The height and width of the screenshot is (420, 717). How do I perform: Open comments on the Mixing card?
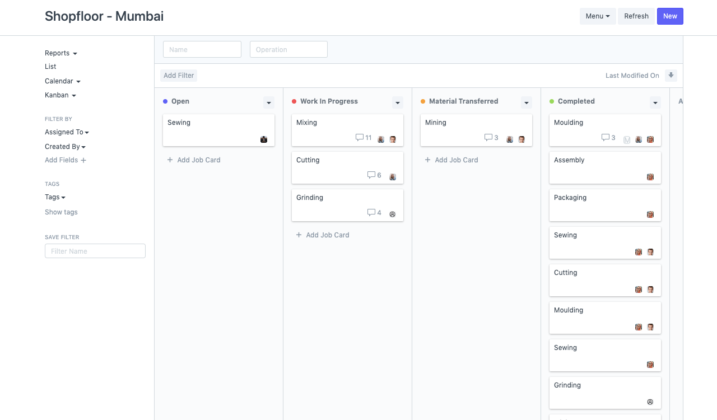[x=364, y=138]
